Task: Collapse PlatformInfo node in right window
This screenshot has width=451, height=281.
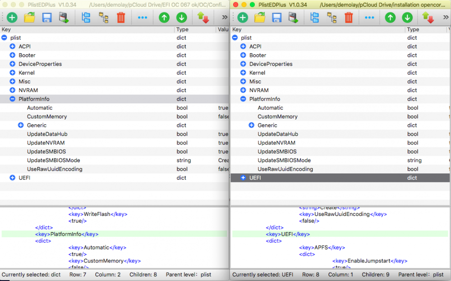Action: click(x=243, y=99)
